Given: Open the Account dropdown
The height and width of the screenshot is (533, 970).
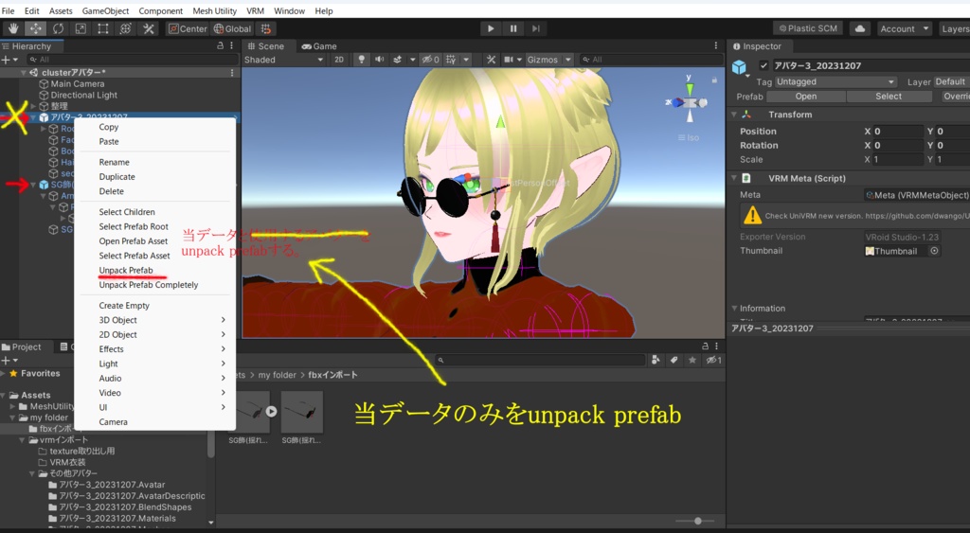Looking at the screenshot, I should click(905, 28).
